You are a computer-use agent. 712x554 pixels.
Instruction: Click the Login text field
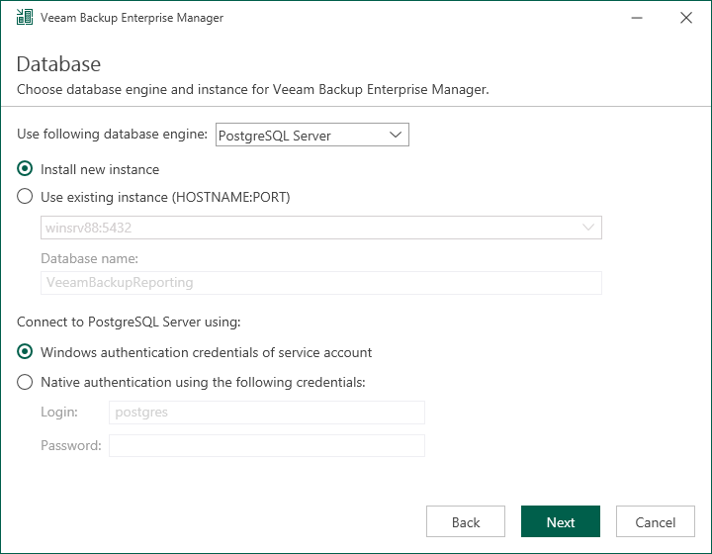coord(267,413)
